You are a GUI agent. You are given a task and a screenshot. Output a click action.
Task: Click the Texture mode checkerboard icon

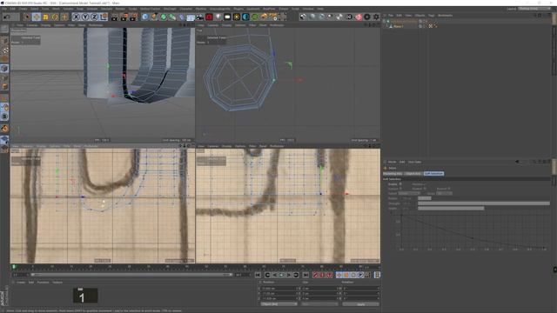4,50
